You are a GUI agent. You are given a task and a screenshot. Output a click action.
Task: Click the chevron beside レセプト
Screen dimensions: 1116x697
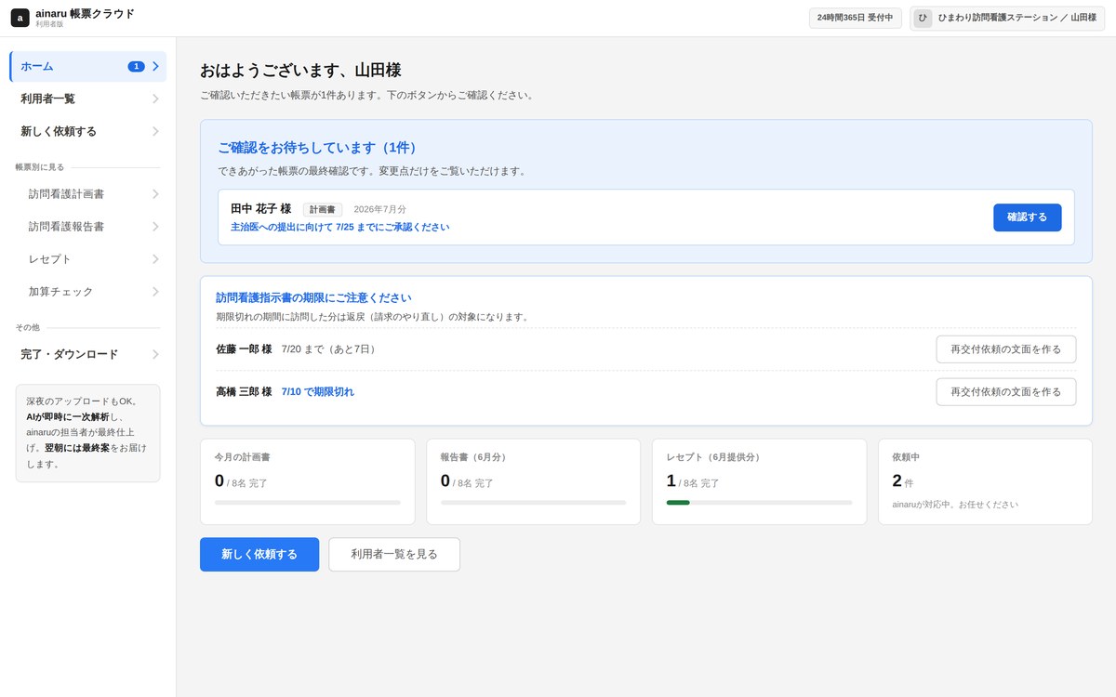coord(155,258)
